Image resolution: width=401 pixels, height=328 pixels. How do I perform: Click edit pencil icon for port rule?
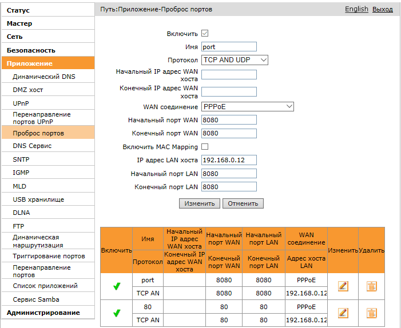pyautogui.click(x=343, y=286)
